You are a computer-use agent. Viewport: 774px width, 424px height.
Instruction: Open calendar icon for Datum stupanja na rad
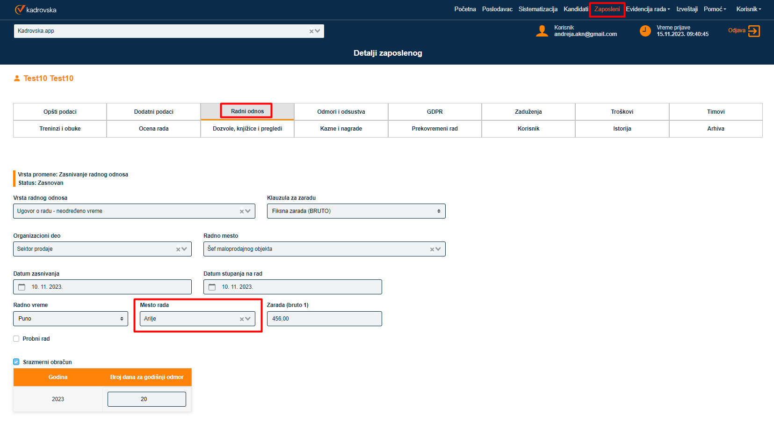point(212,287)
